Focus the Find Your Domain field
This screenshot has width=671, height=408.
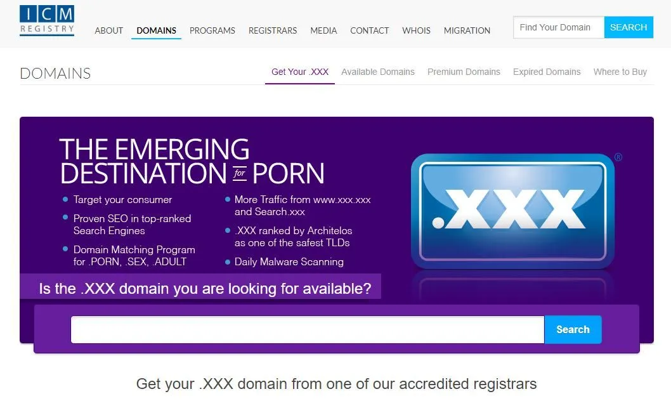[x=559, y=27]
